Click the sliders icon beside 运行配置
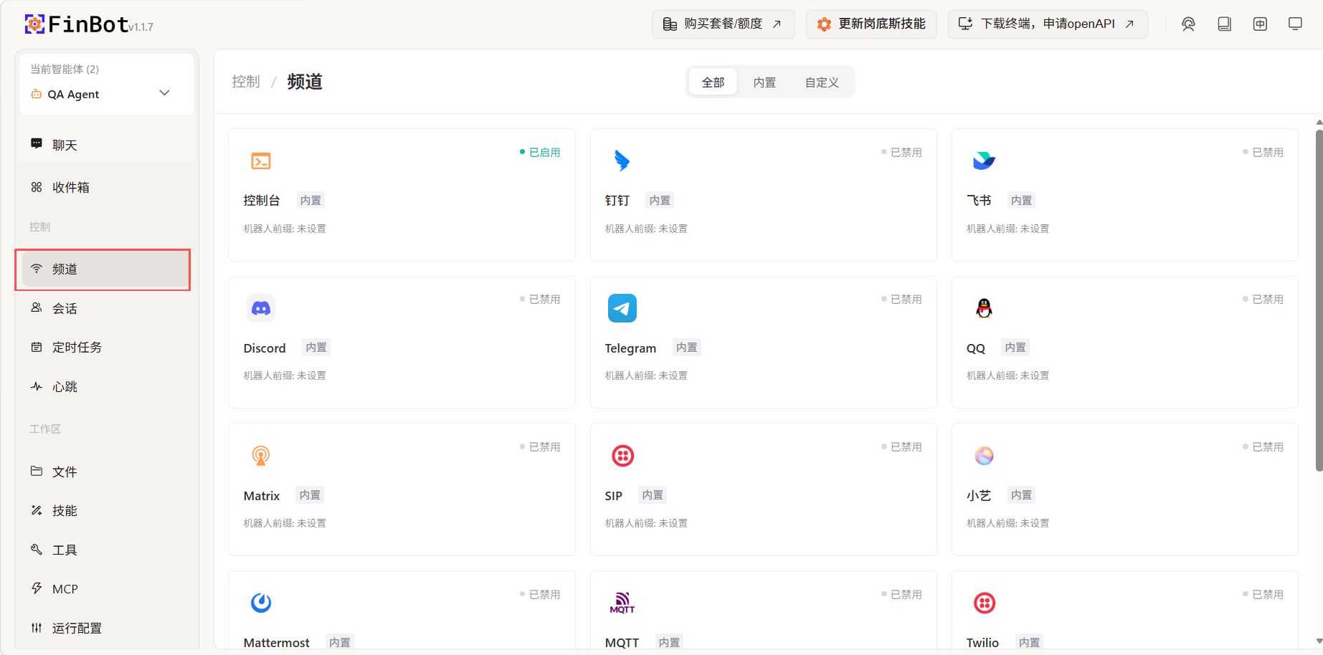Screen dimensions: 1323x655 coord(37,628)
